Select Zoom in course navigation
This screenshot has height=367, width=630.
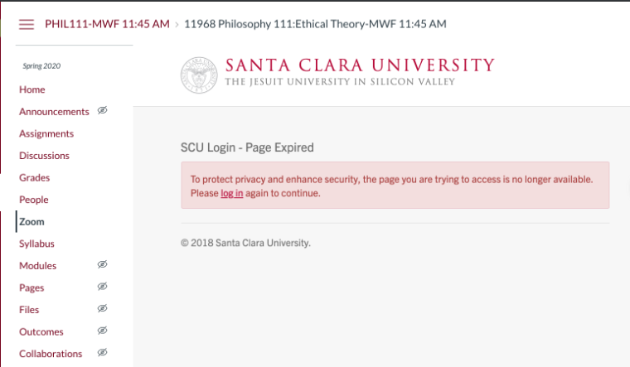click(32, 222)
